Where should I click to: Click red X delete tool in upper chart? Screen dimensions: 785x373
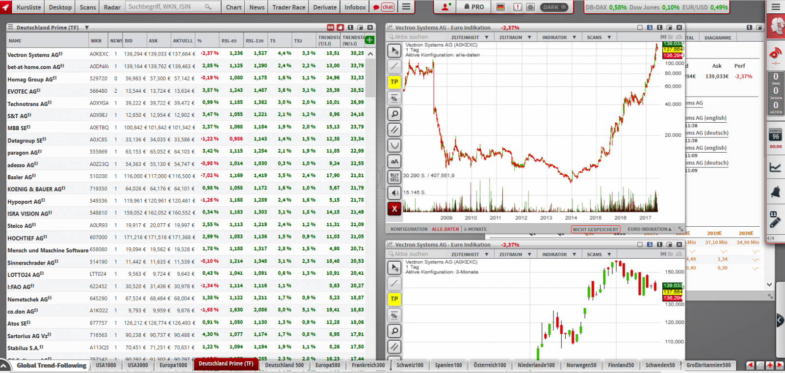point(394,209)
